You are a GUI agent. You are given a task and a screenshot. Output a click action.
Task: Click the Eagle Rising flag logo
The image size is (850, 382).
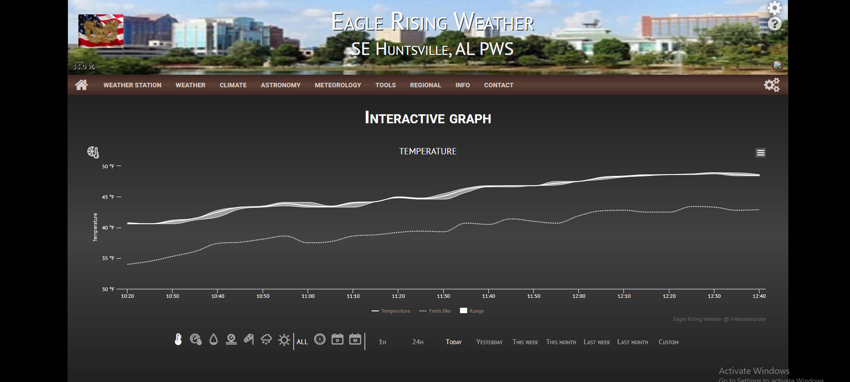pyautogui.click(x=101, y=31)
